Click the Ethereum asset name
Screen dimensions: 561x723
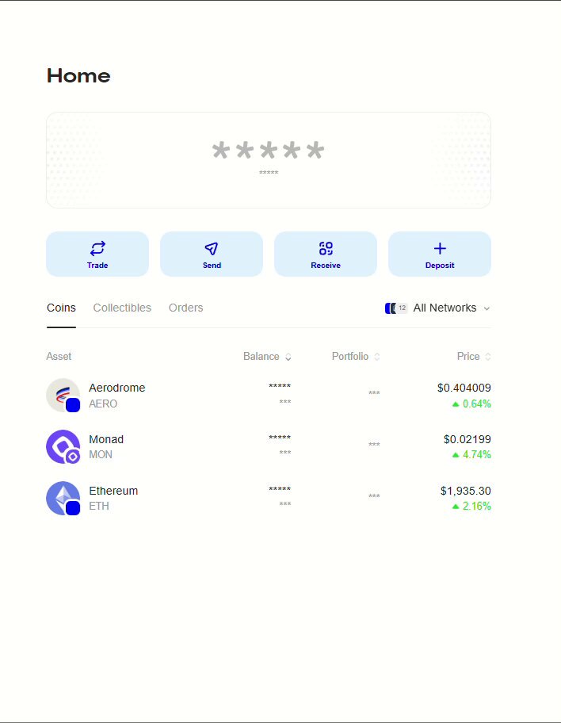pyautogui.click(x=113, y=491)
